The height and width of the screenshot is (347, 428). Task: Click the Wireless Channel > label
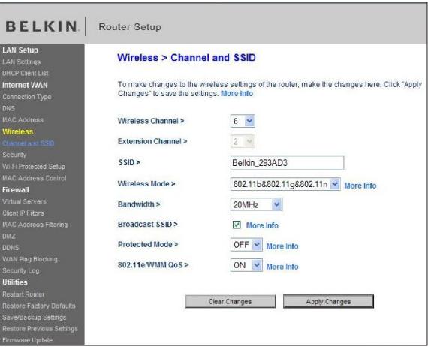(x=151, y=121)
